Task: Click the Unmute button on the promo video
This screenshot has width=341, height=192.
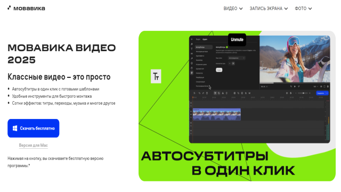Action: click(x=237, y=39)
